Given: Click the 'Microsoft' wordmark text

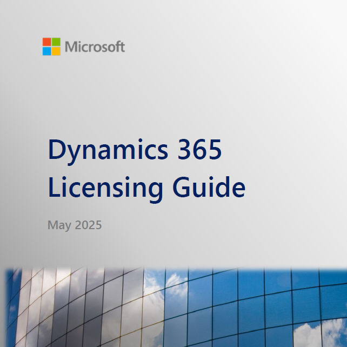Looking at the screenshot, I should pos(95,46).
